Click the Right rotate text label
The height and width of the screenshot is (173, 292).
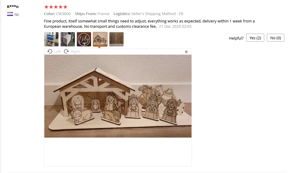pyautogui.click(x=75, y=52)
